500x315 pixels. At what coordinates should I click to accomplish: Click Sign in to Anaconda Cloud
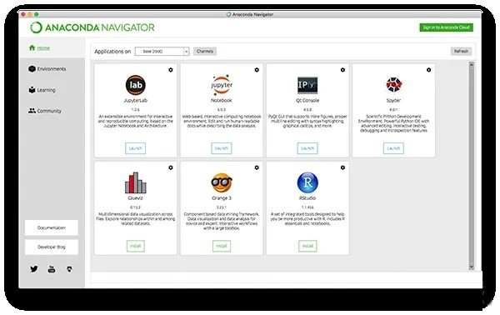[446, 27]
